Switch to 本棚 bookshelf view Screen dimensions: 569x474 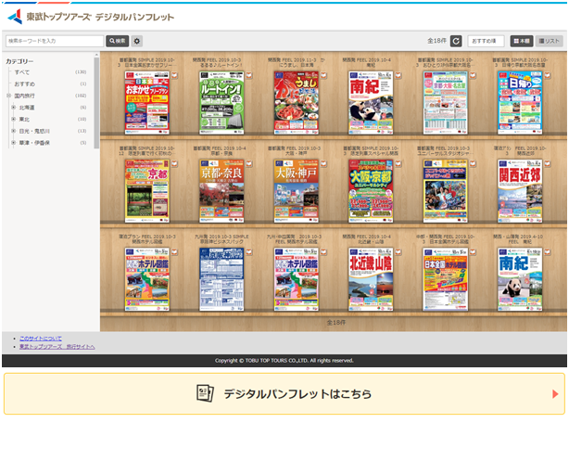click(522, 41)
